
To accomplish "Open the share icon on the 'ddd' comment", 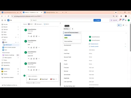I will tap(37, 47).
